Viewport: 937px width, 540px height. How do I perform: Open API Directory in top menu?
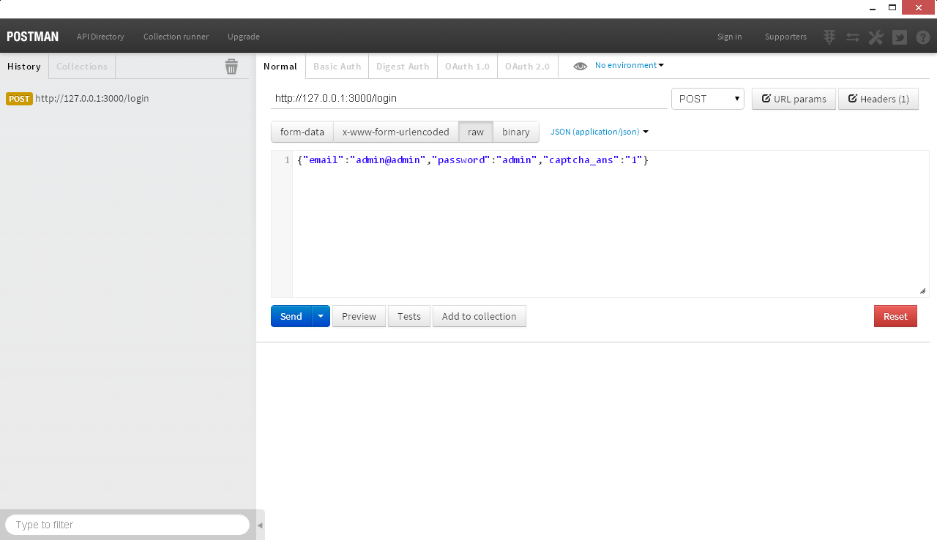pos(100,37)
